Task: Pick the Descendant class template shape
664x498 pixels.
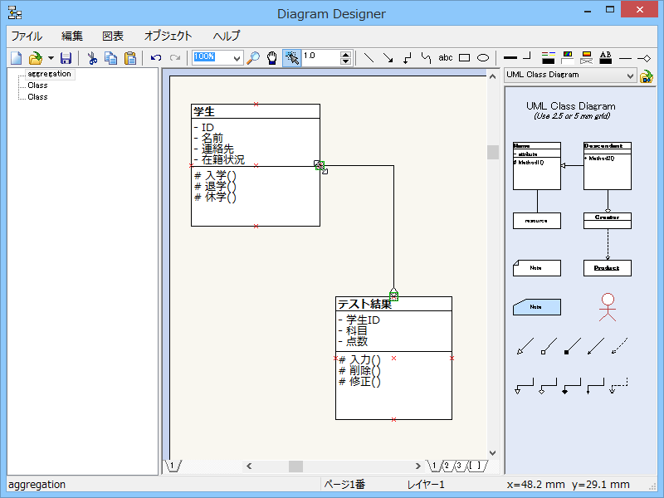Action: (x=608, y=166)
